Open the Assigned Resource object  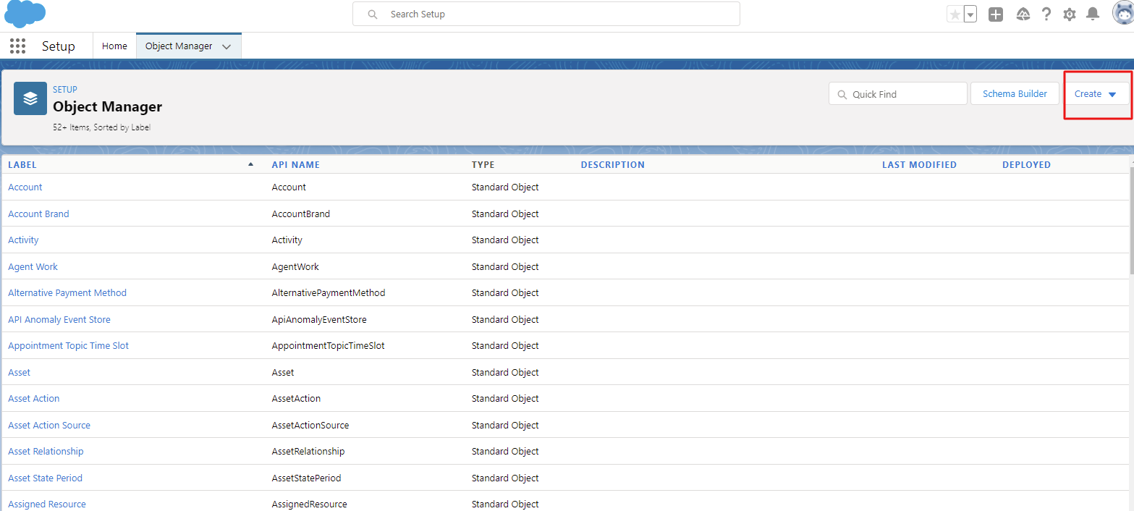tap(47, 504)
